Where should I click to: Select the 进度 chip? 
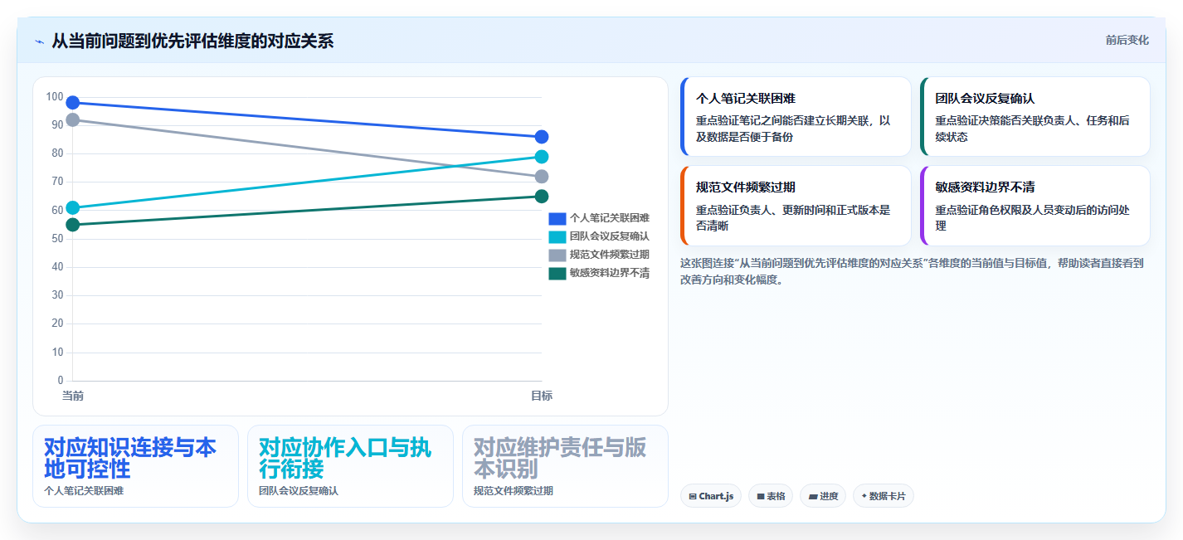coord(822,496)
